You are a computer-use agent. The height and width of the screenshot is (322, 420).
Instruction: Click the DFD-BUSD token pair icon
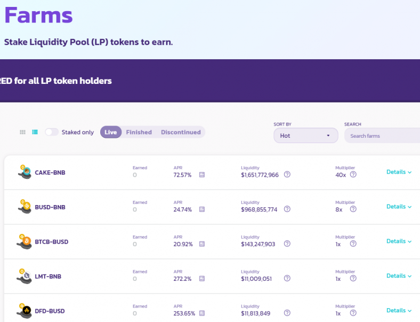point(25,311)
